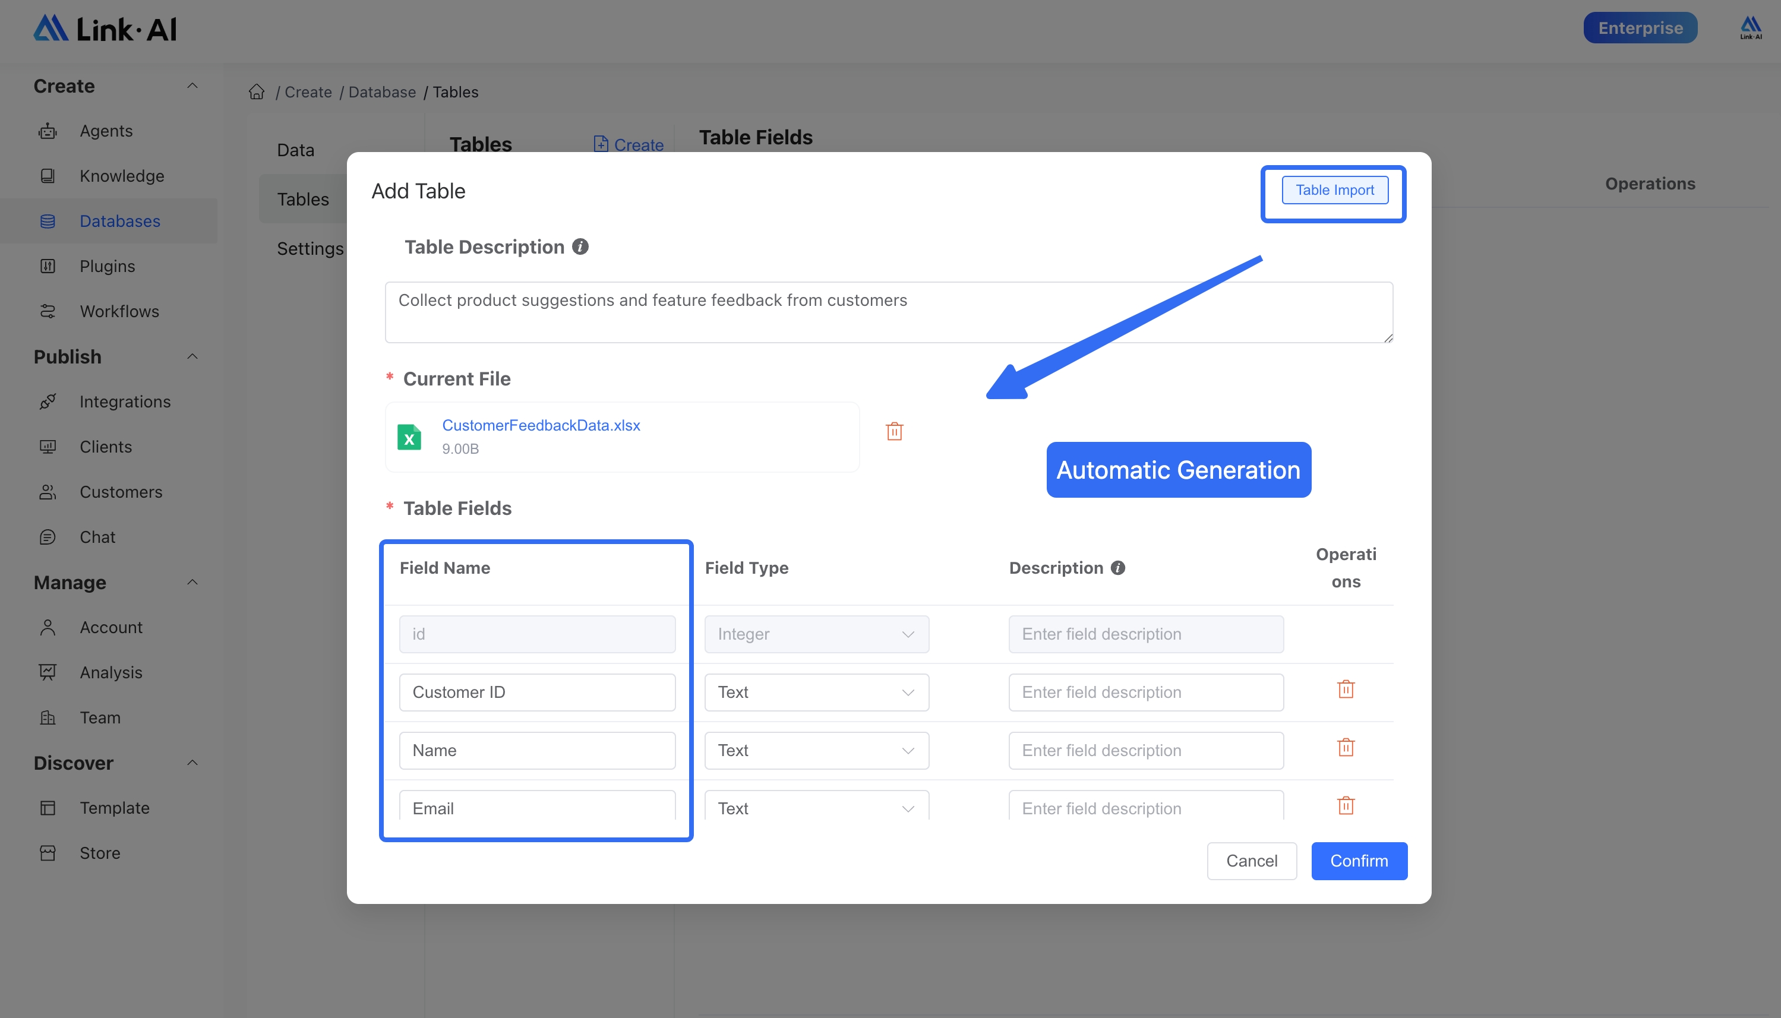Click the Enterprise badge button
Image resolution: width=1781 pixels, height=1018 pixels.
[x=1640, y=28]
